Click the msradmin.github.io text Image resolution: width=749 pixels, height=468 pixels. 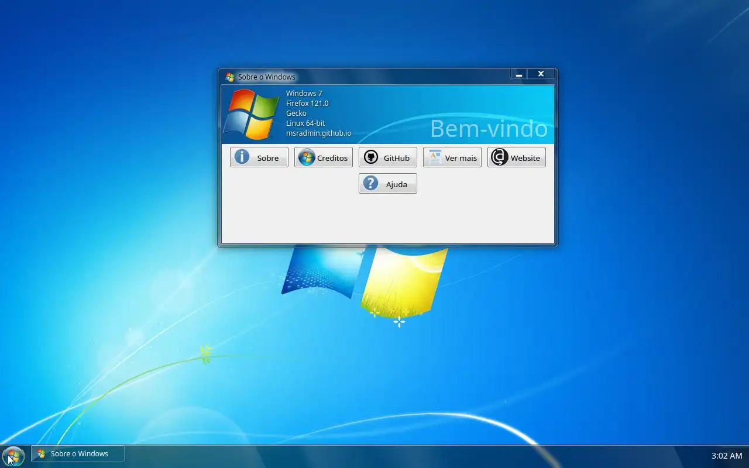(319, 133)
